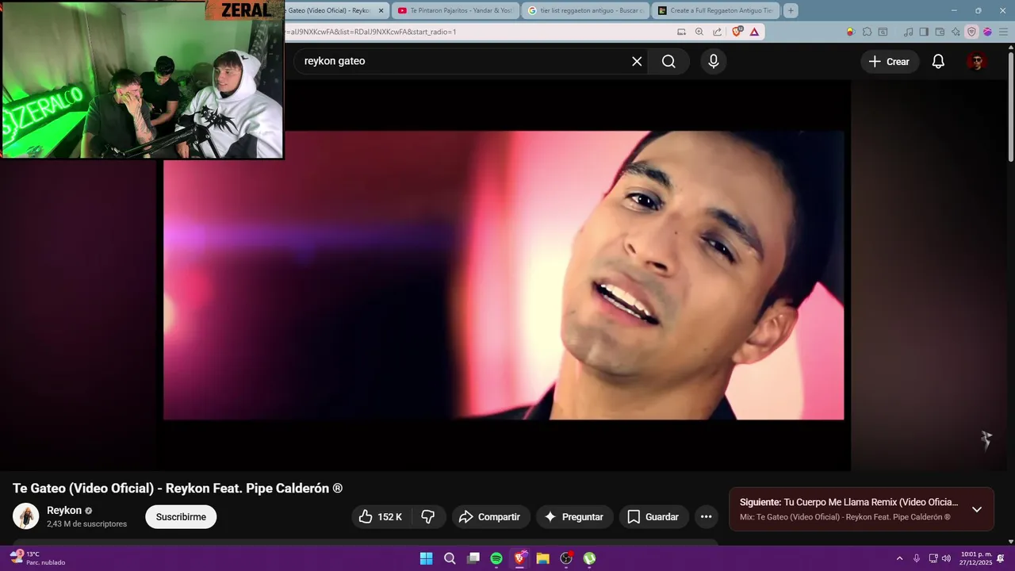This screenshot has height=571, width=1015.
Task: Open YouTube notifications bell
Action: (938, 61)
